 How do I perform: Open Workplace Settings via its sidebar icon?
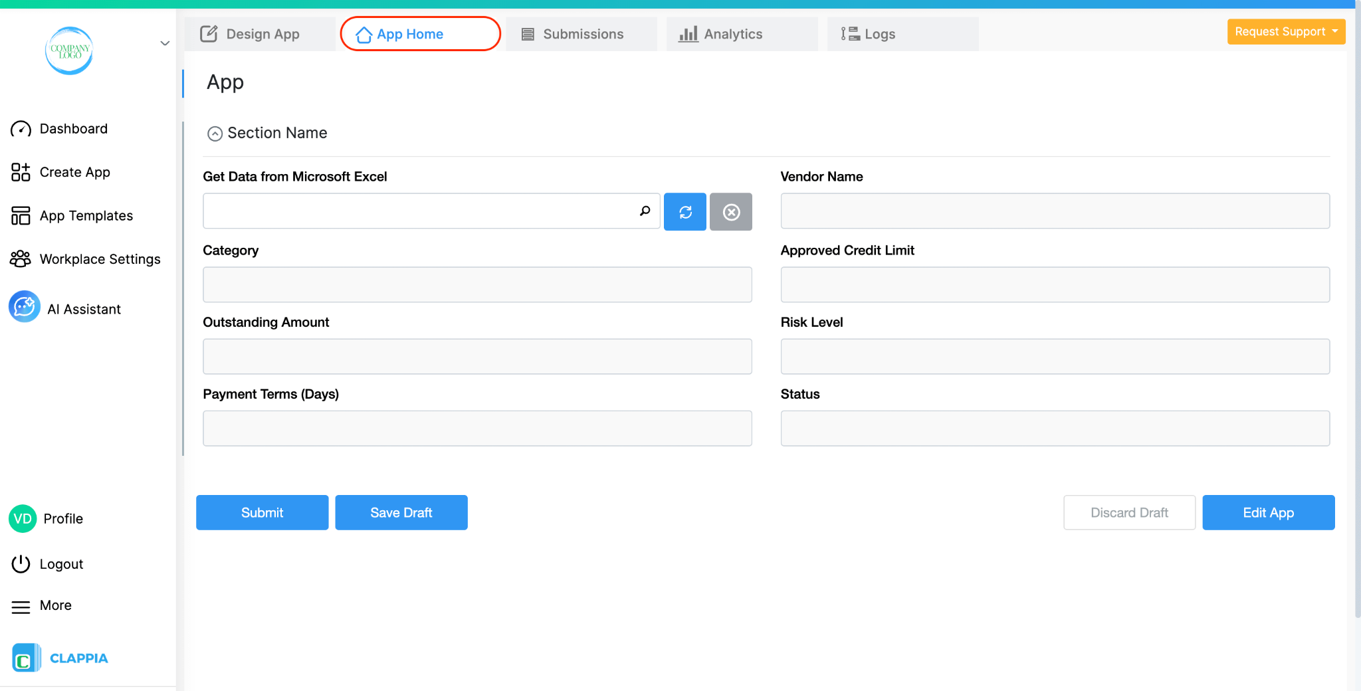[21, 258]
